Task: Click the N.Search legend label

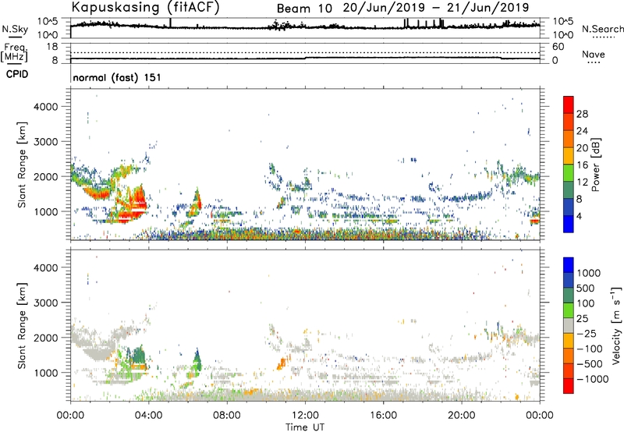Action: (603, 29)
